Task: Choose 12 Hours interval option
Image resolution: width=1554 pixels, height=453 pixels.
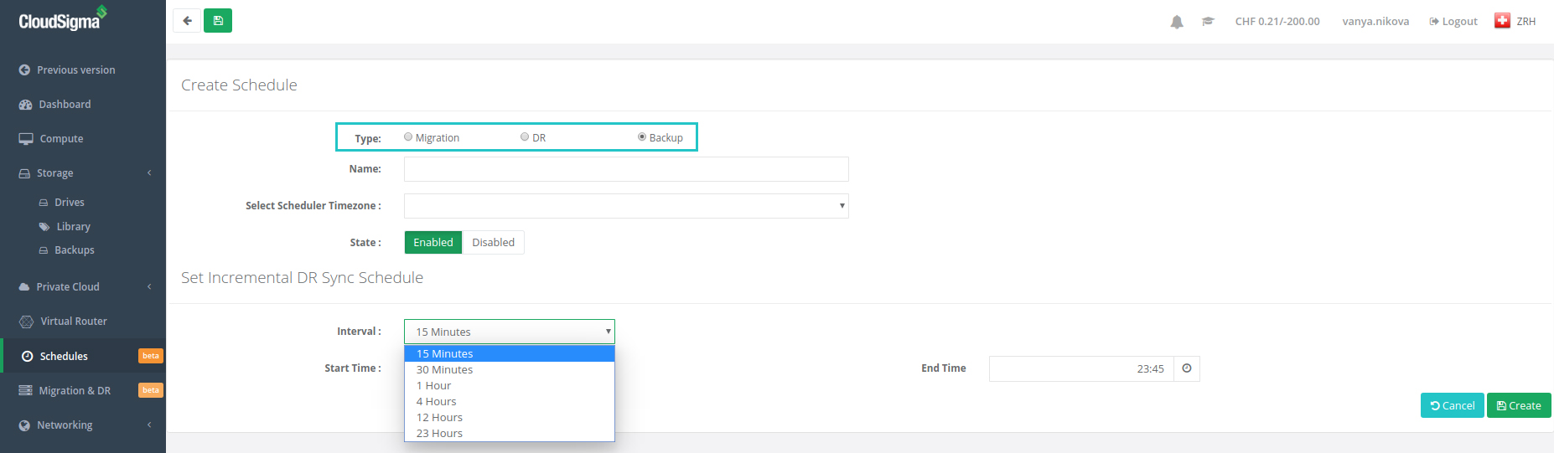Action: [x=510, y=417]
